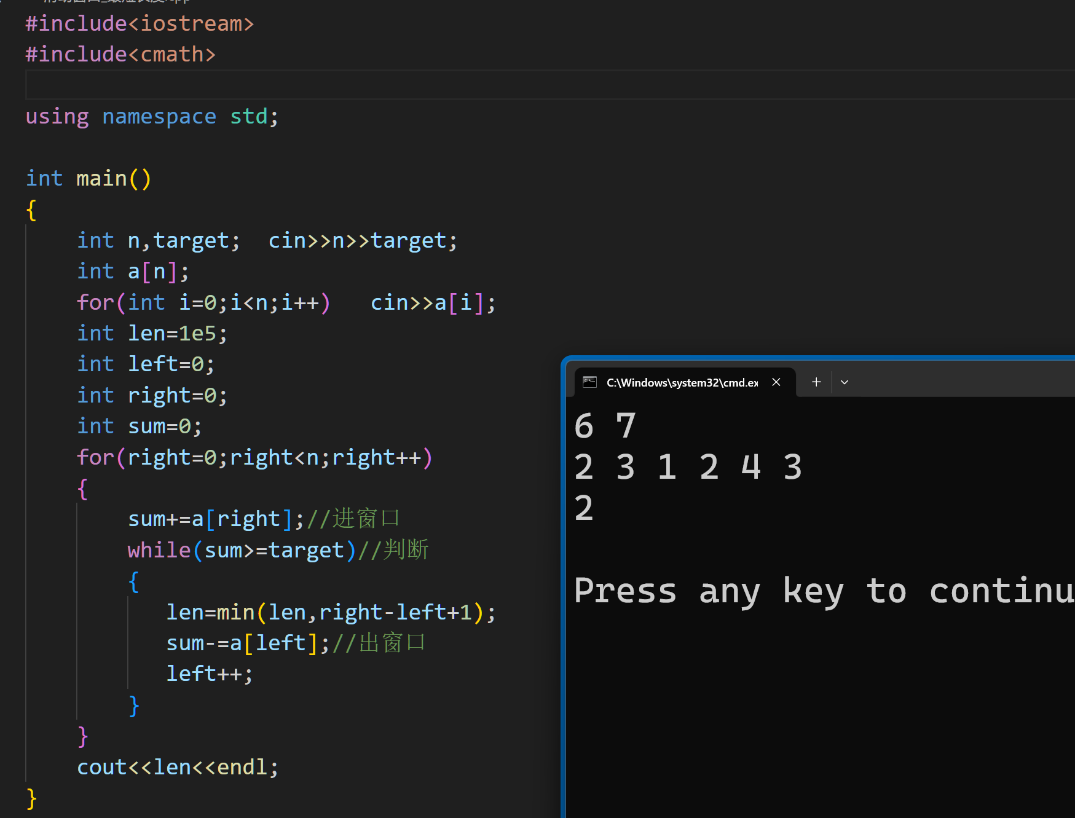Click the 'int len=1e5;' line
This screenshot has width=1075, height=818.
point(152,333)
